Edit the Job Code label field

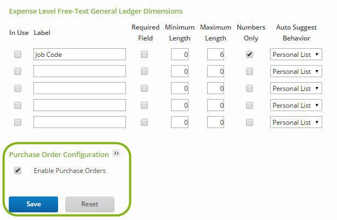[x=79, y=54]
